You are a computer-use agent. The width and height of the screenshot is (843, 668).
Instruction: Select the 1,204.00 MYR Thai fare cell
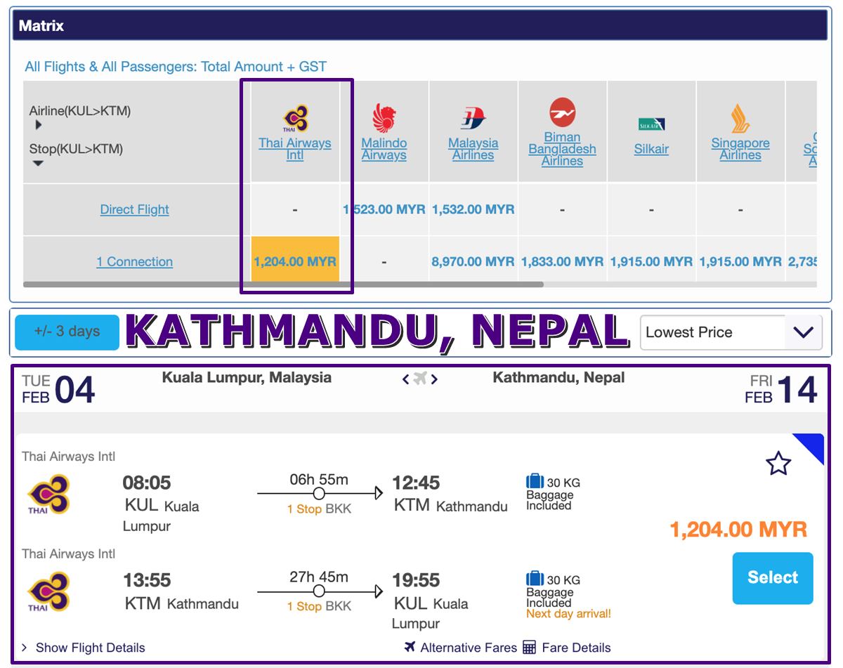295,260
